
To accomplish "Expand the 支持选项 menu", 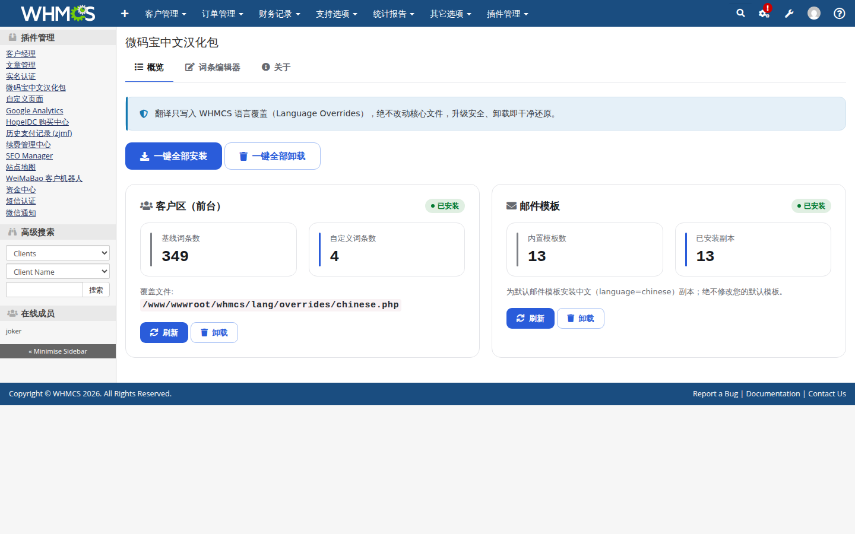I will (x=337, y=14).
